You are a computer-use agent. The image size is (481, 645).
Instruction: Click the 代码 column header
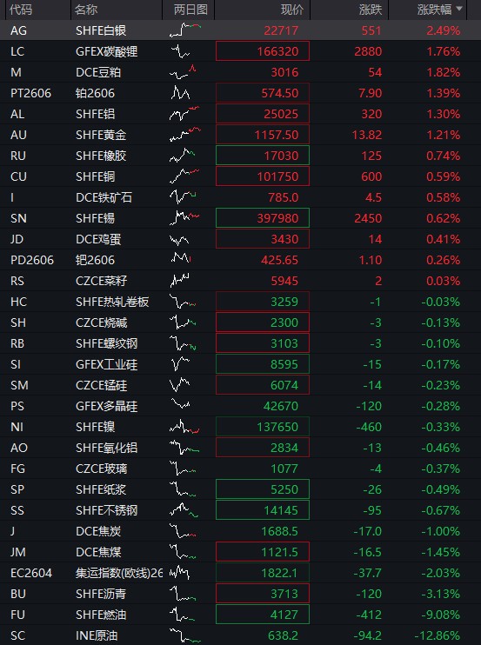[x=21, y=10]
